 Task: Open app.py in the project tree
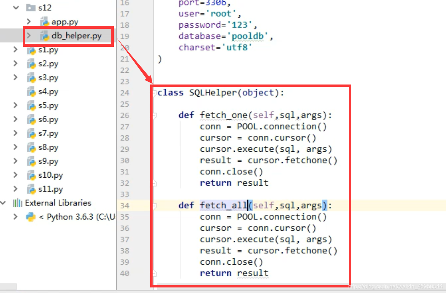[65, 22]
